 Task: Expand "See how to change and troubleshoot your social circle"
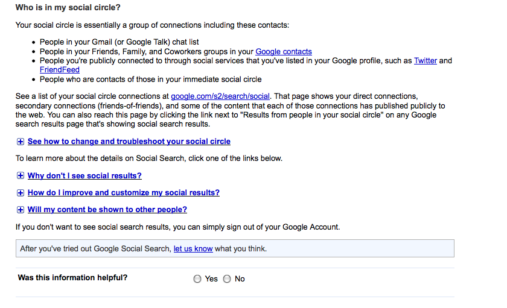pyautogui.click(x=129, y=142)
